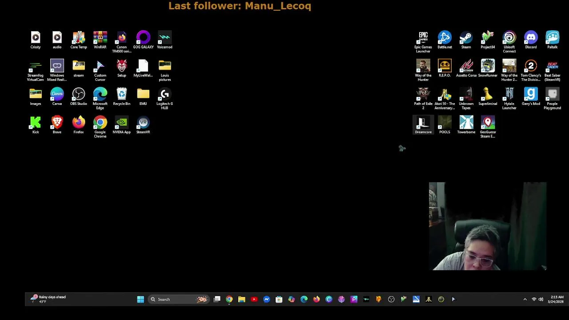This screenshot has width=569, height=320.
Task: Open the Kick desktop shortcut
Action: point(36,125)
